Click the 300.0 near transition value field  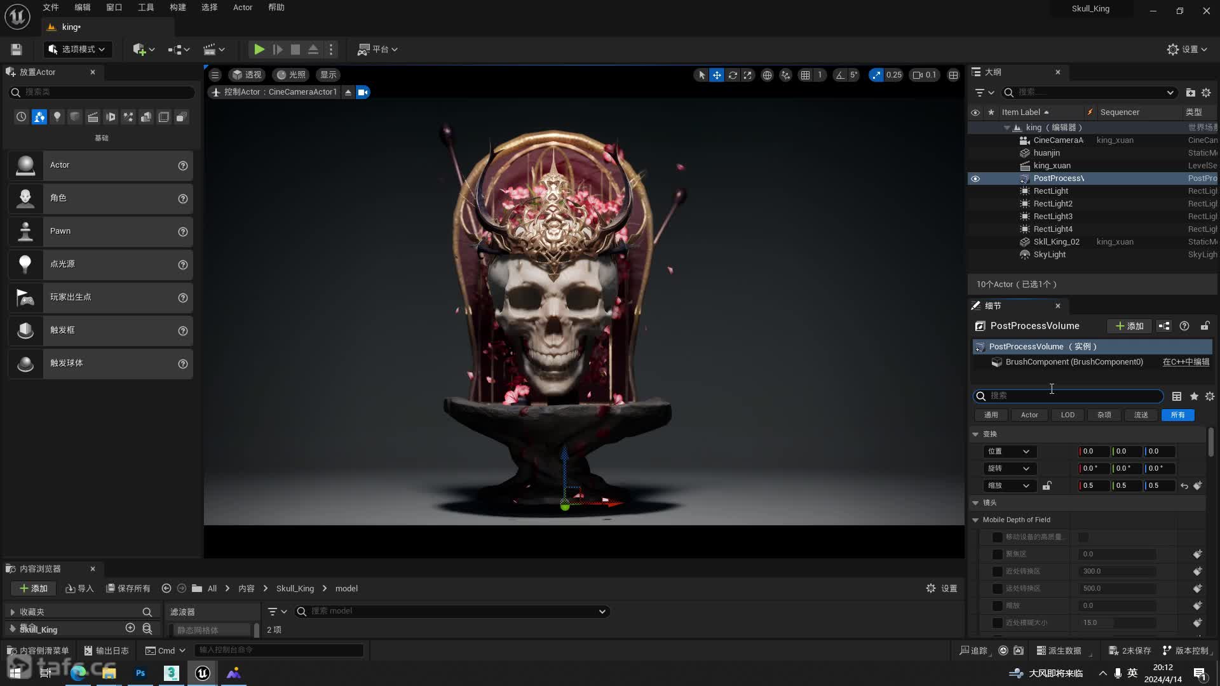pyautogui.click(x=1118, y=572)
